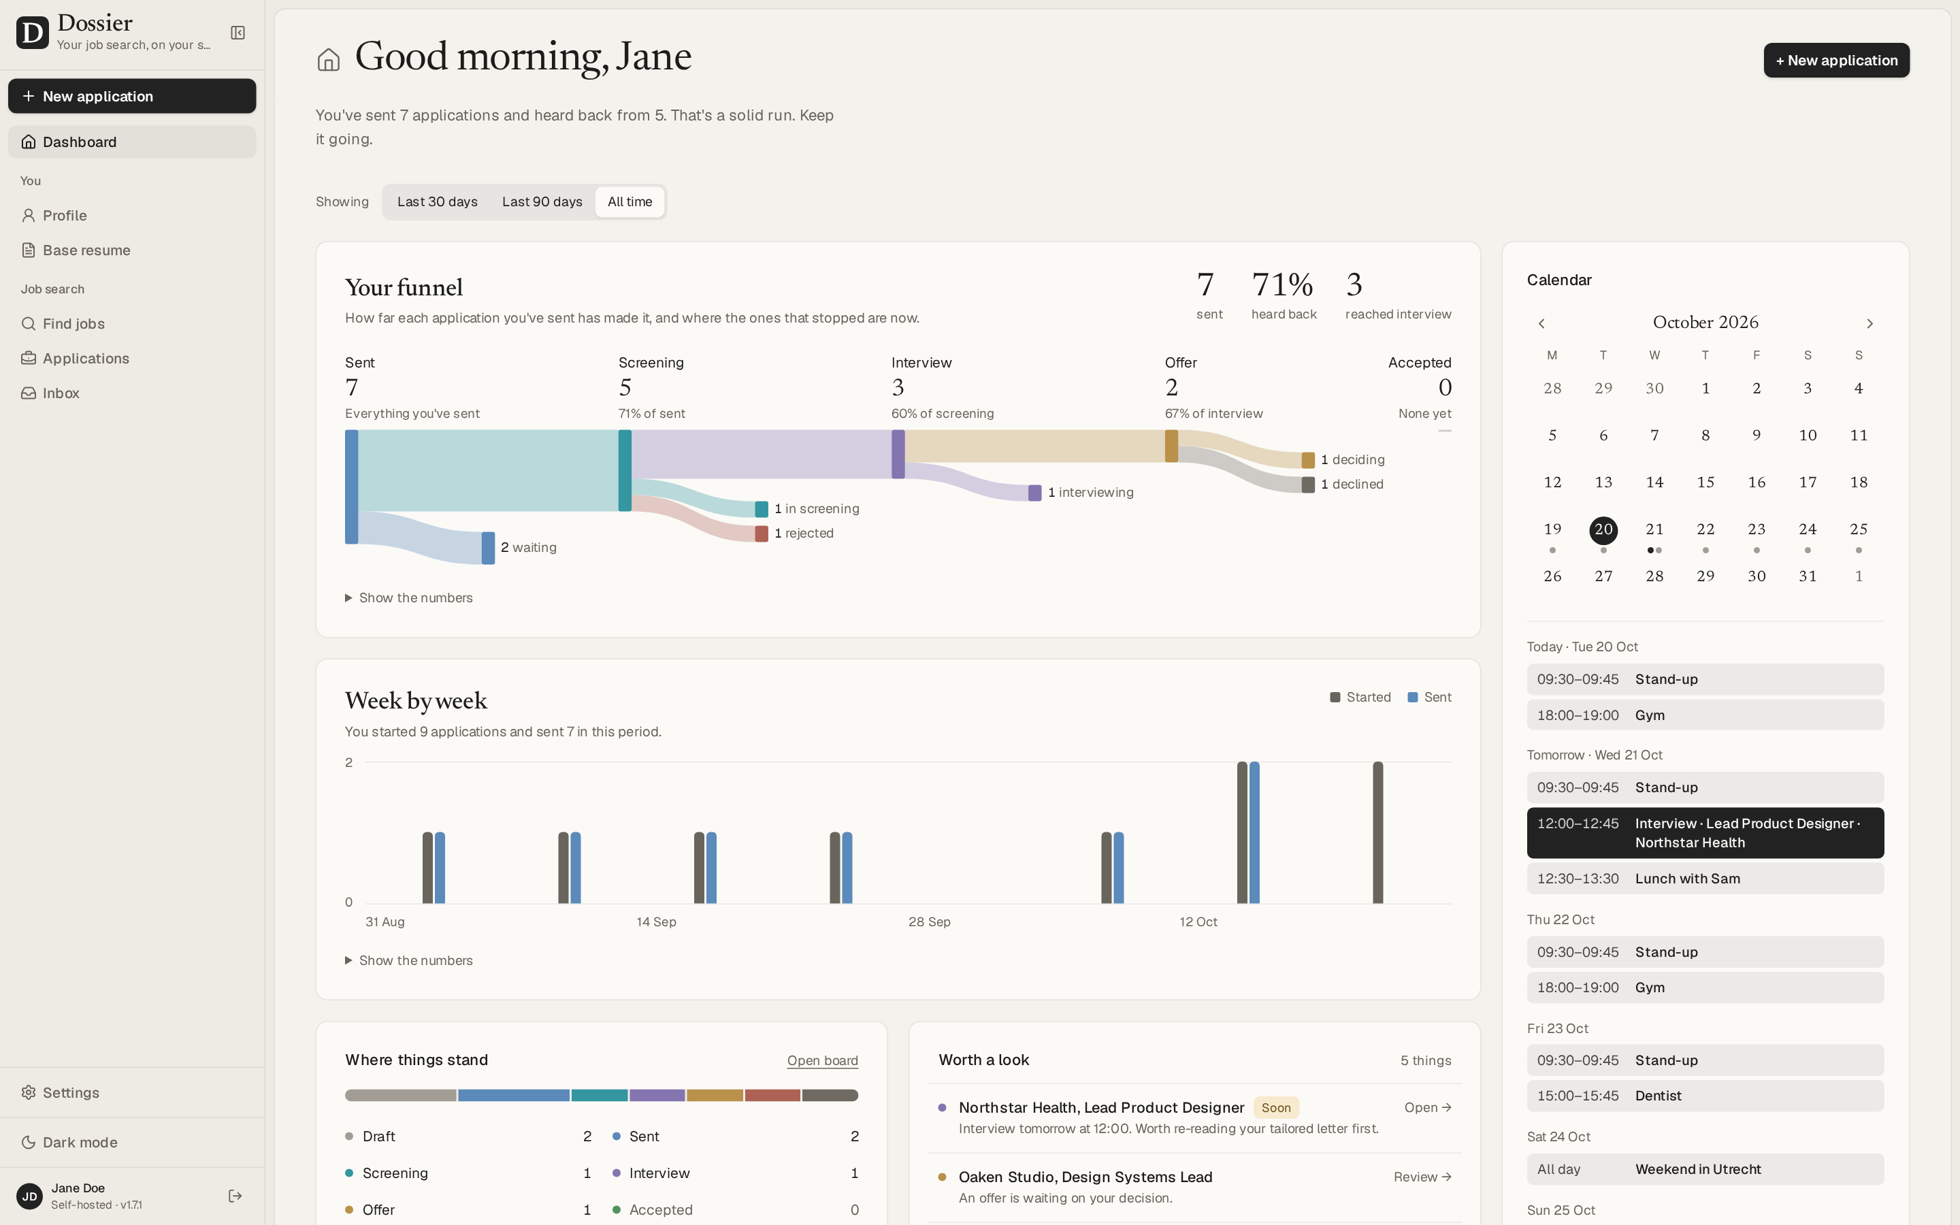Click the Dossier D logo
The width and height of the screenshot is (1960, 1225).
[x=33, y=33]
